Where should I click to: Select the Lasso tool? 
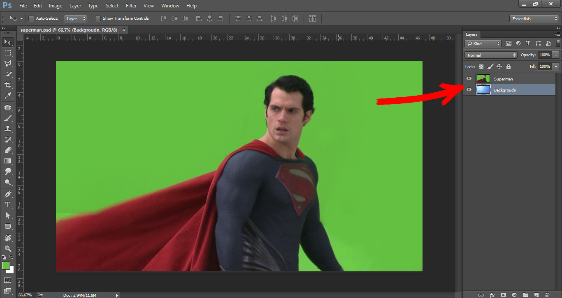click(x=8, y=64)
